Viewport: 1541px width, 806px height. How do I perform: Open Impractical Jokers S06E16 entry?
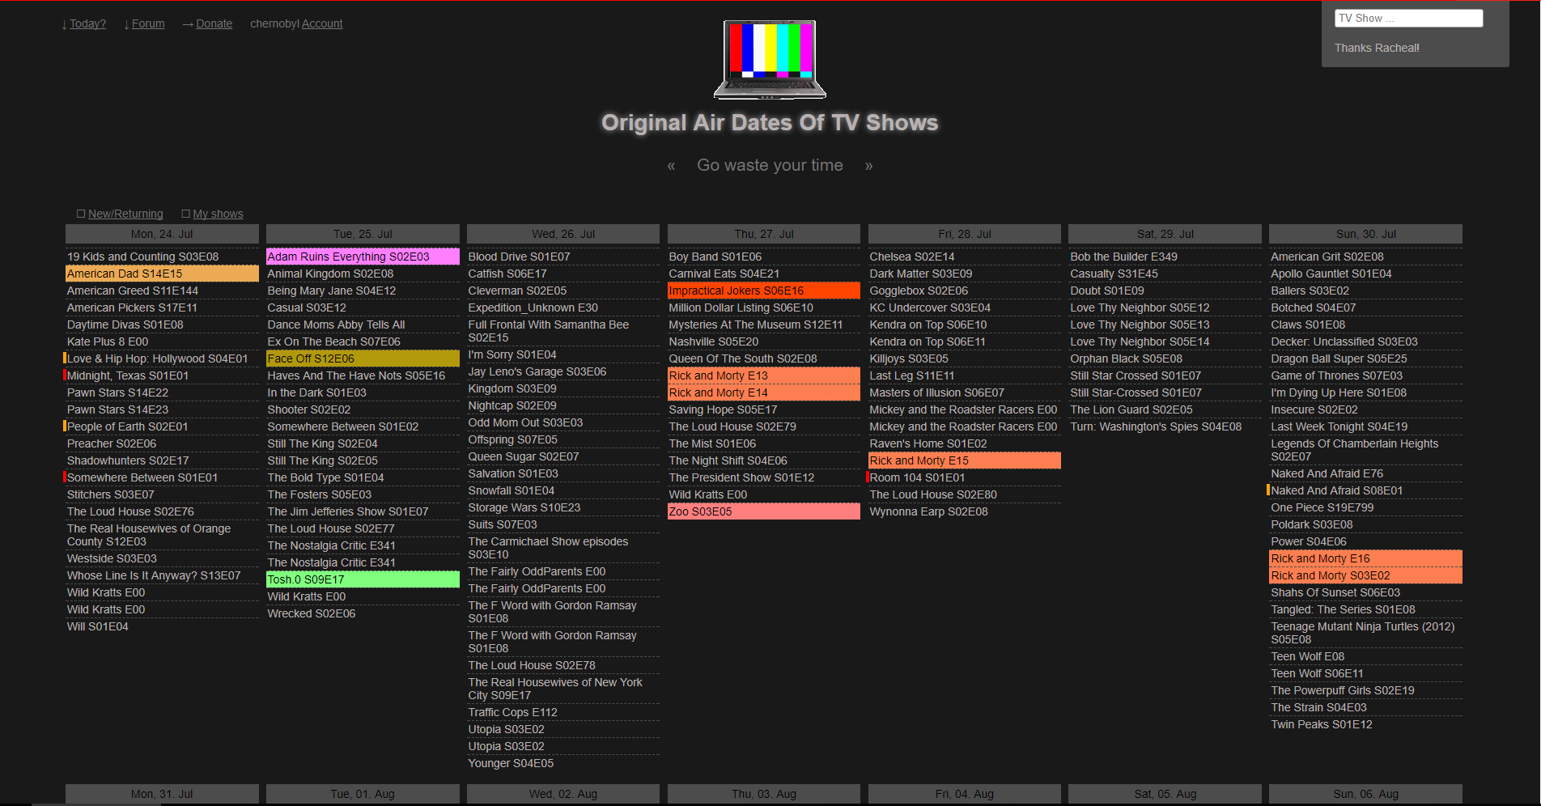click(x=764, y=291)
